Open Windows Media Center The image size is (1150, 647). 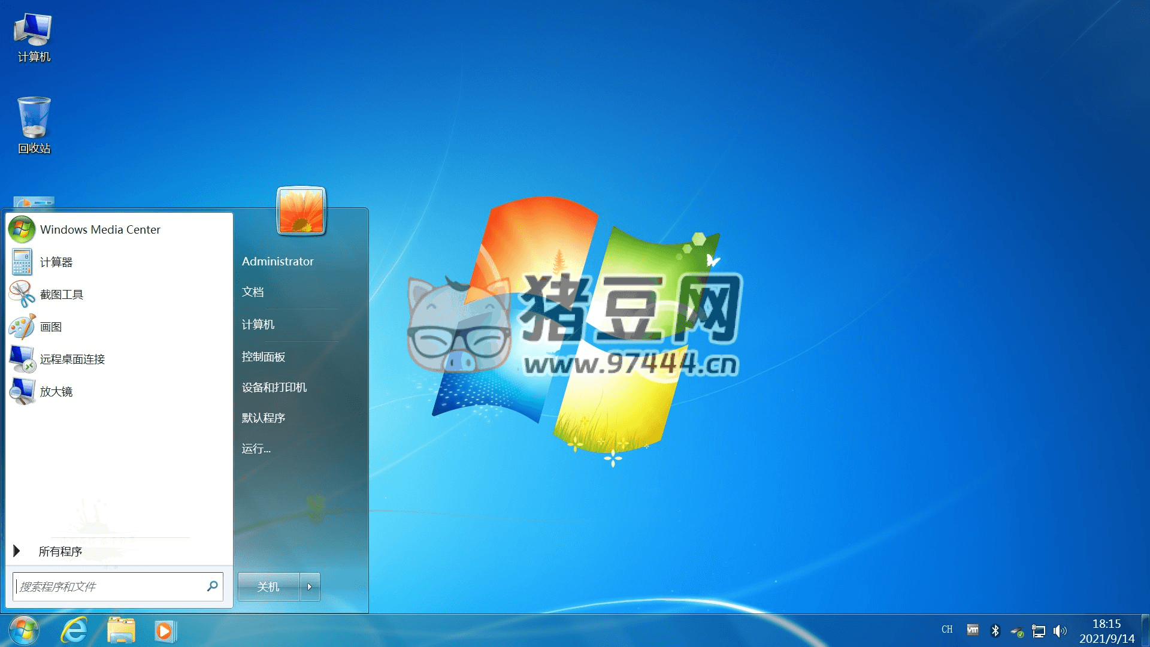(99, 229)
